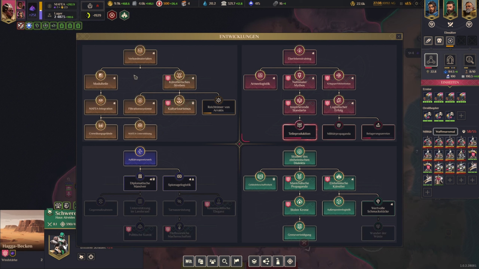Select Manichäische Propaganda development
Viewport: 479px width, 269px height.
point(299,183)
